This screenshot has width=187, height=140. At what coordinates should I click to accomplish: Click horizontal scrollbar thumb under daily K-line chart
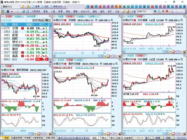click(100, 56)
